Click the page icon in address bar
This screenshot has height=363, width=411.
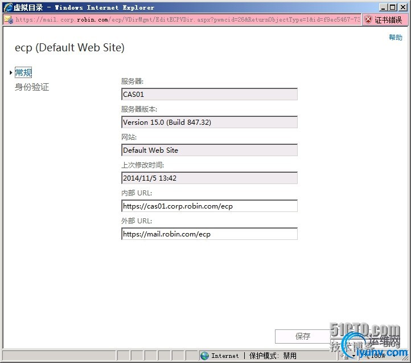(9, 20)
